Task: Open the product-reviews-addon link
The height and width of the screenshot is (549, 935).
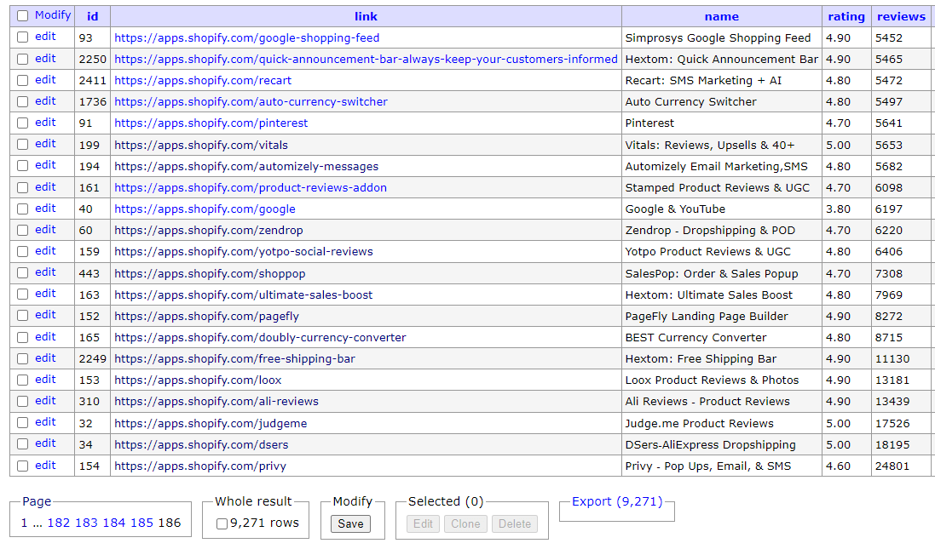Action: pos(251,188)
